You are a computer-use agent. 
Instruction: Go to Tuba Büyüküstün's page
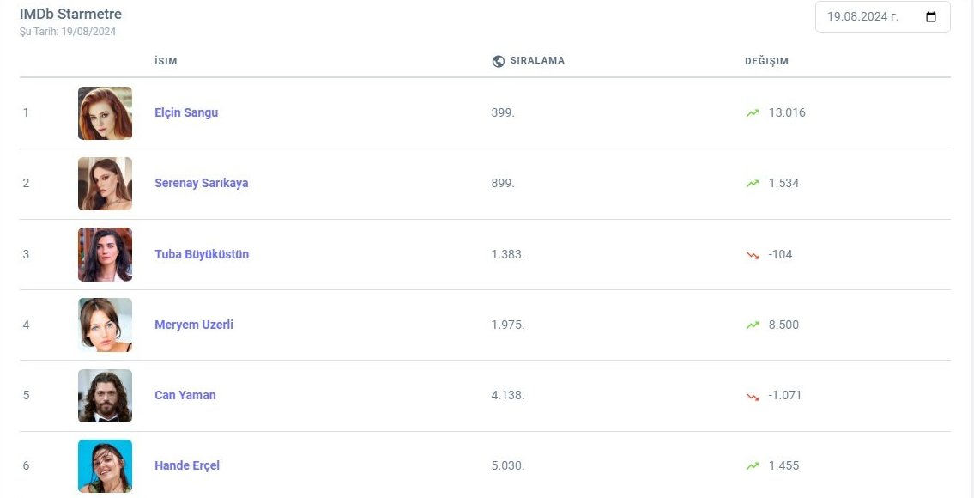pyautogui.click(x=202, y=254)
